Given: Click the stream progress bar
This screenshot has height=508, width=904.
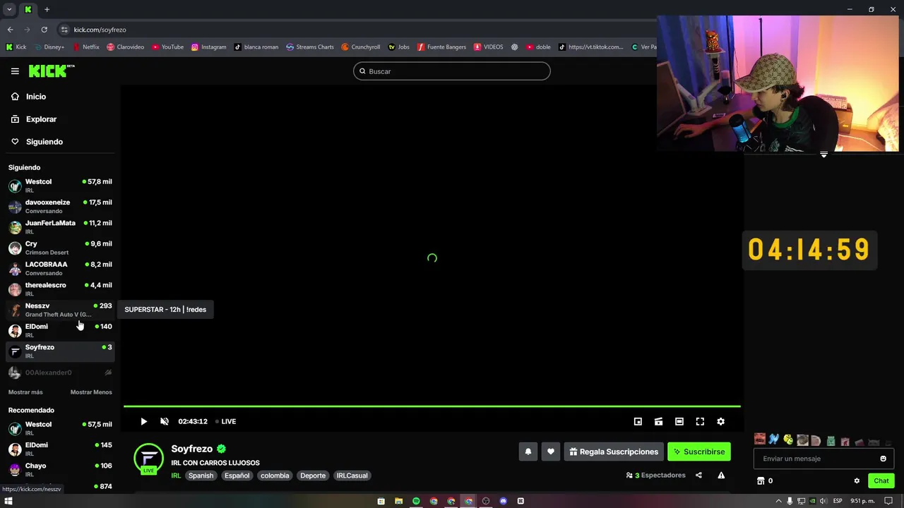Looking at the screenshot, I should (x=432, y=406).
